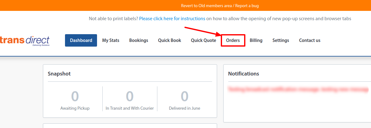
Task: Go to My Stats page
Action: tap(111, 40)
